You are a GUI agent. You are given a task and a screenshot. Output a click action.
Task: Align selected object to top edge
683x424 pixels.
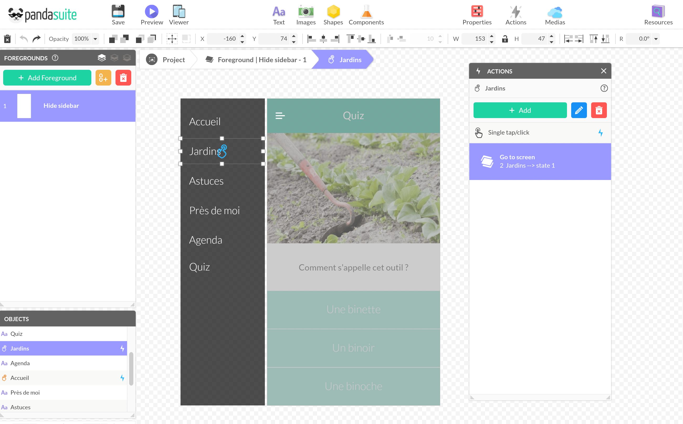350,39
